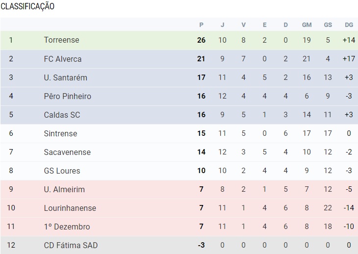Click CD Fátima SAD team name
The image size is (358, 254).
click(x=71, y=245)
